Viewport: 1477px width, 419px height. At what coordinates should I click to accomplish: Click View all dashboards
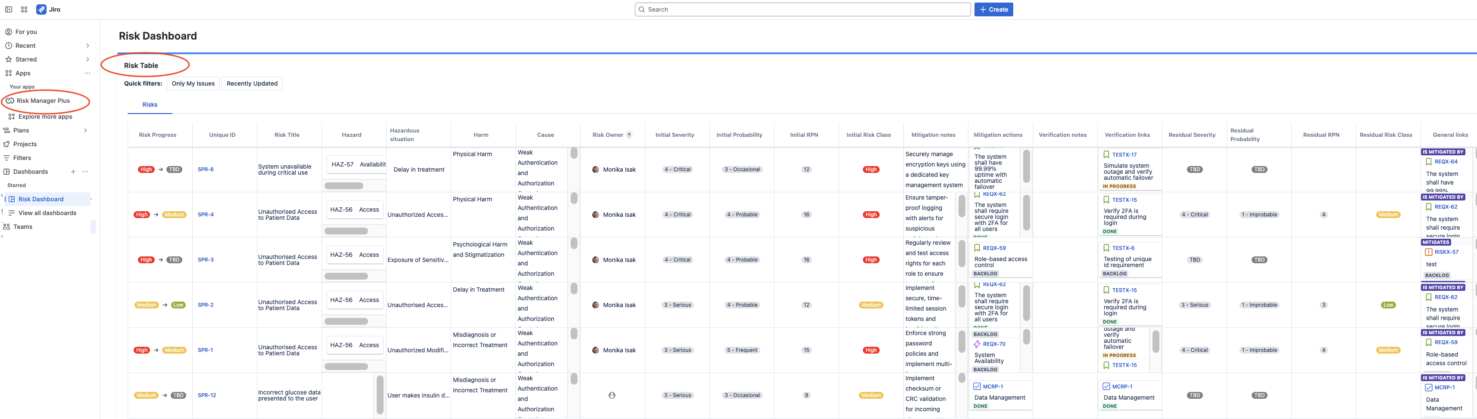coord(47,213)
